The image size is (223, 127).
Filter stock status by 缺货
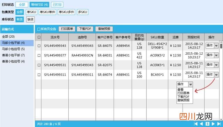point(30,19)
